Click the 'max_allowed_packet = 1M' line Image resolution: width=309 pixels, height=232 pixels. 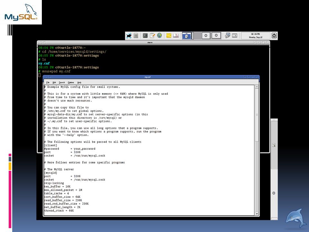click(63, 190)
